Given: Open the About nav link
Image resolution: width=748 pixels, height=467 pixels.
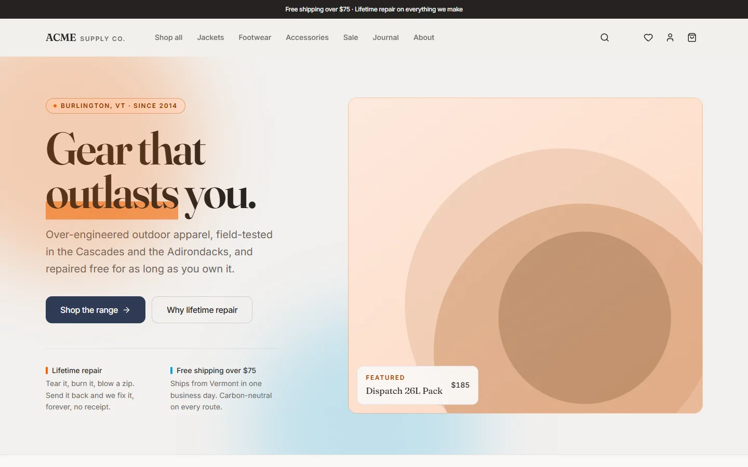Looking at the screenshot, I should point(424,37).
